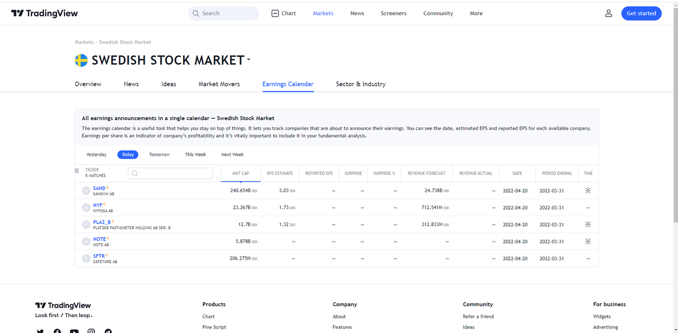678x333 pixels.
Task: Switch to the Market Movers tab
Action: coord(219,84)
